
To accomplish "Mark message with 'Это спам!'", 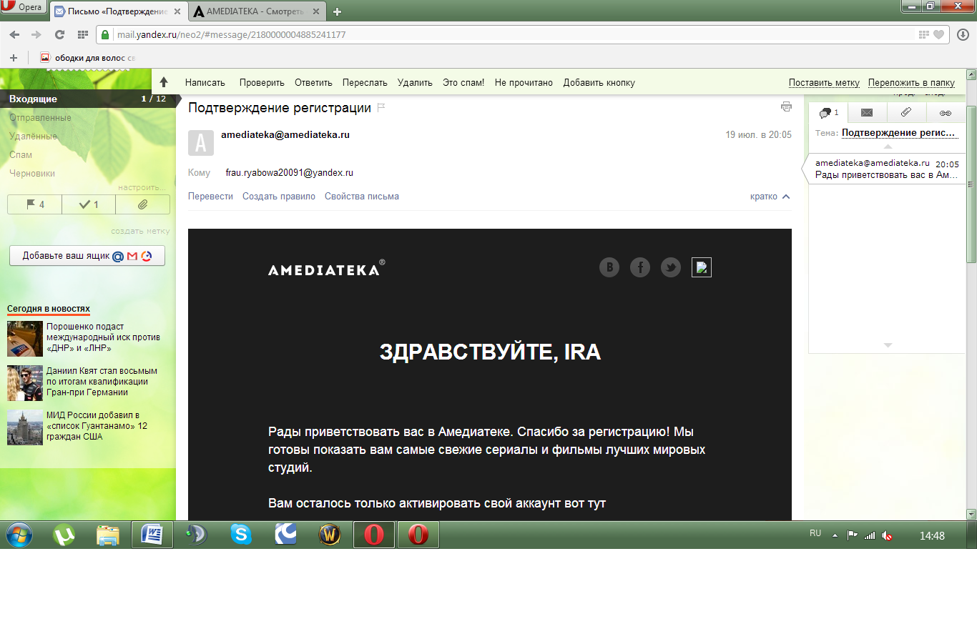I will 463,83.
